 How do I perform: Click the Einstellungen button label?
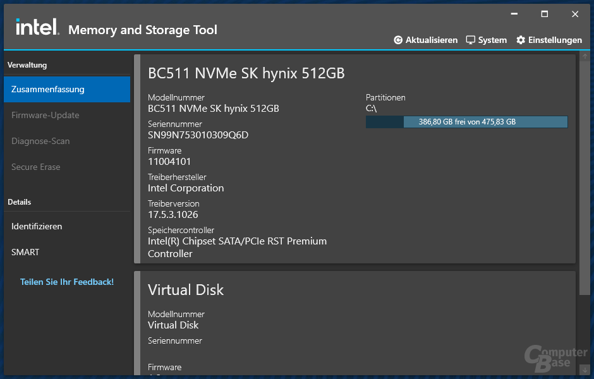click(x=555, y=40)
